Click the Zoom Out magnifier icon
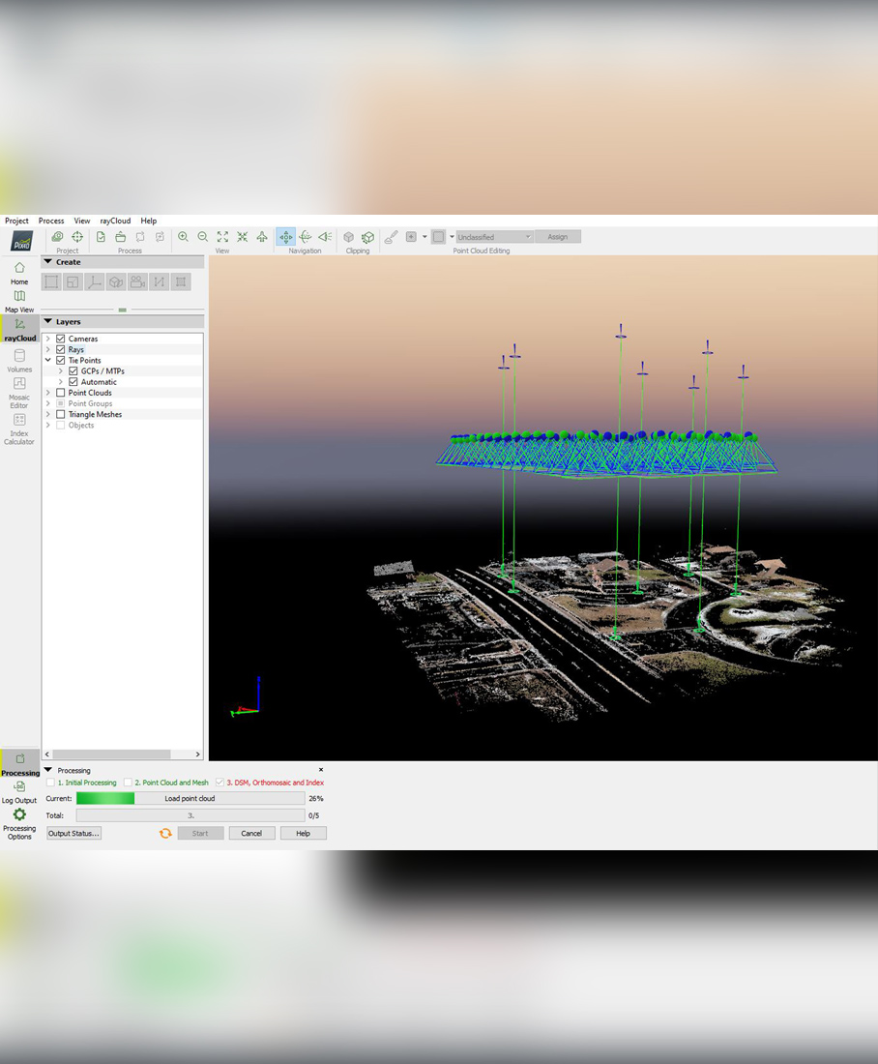This screenshot has height=1064, width=878. 203,237
